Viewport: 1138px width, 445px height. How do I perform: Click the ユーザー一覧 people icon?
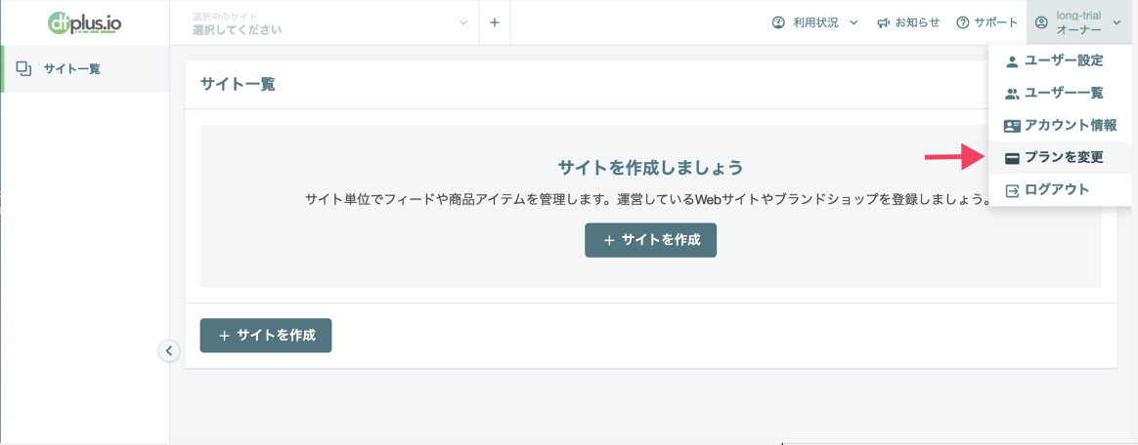click(x=1012, y=94)
